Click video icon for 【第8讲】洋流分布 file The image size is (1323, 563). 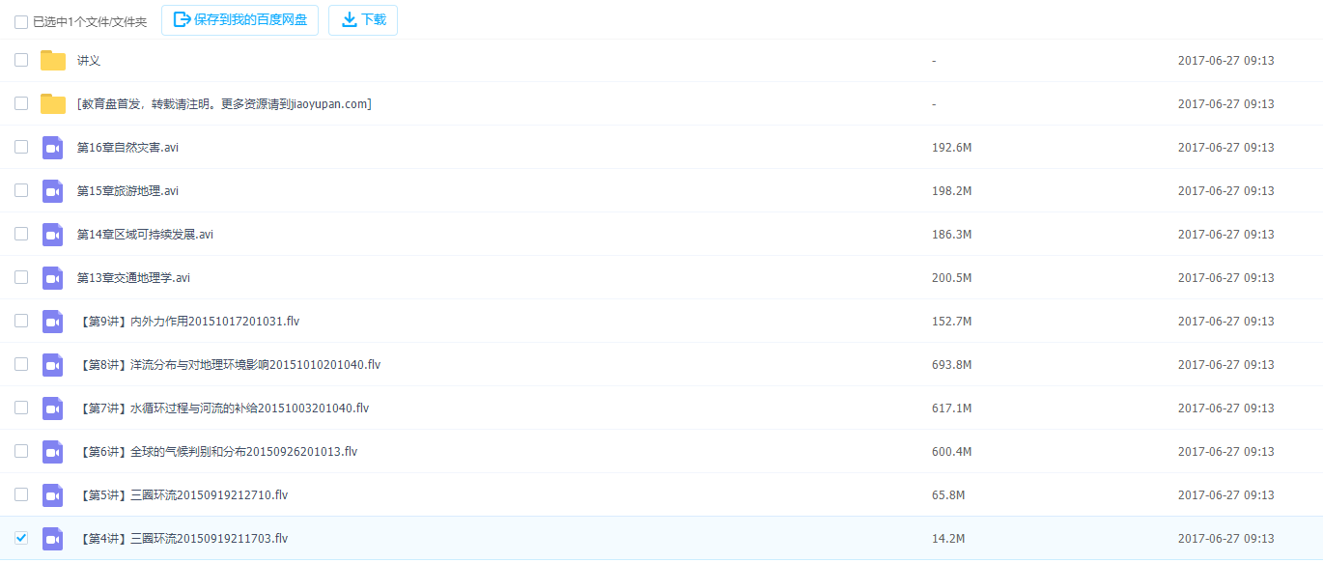coord(53,365)
